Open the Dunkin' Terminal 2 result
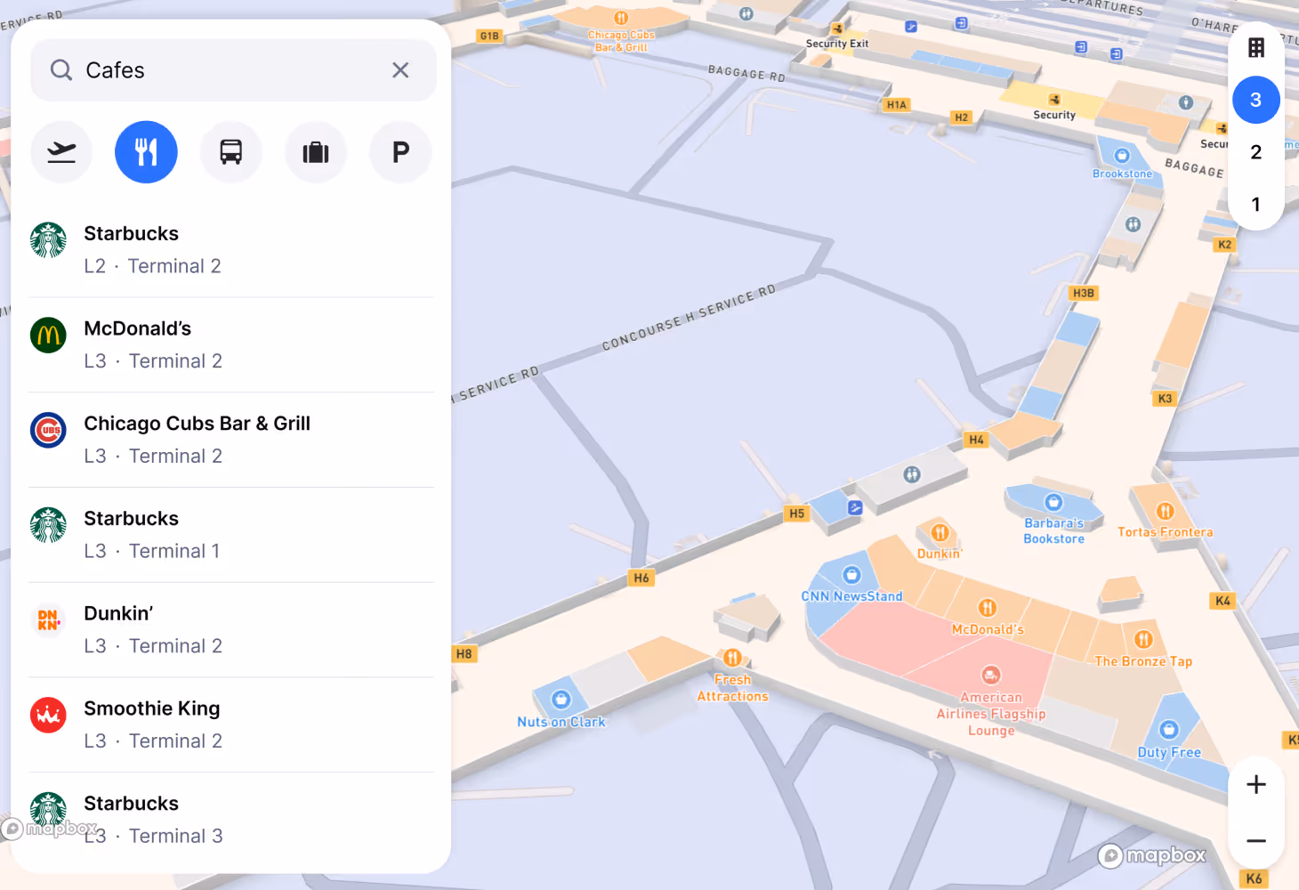The width and height of the screenshot is (1299, 890). (231, 630)
